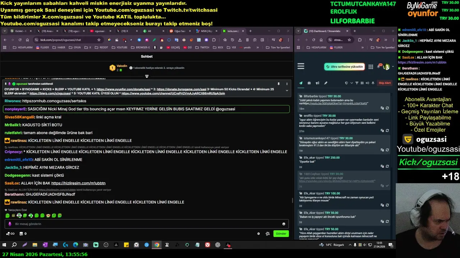Click the Gönder send button
The image size is (460, 258).
tap(281, 234)
